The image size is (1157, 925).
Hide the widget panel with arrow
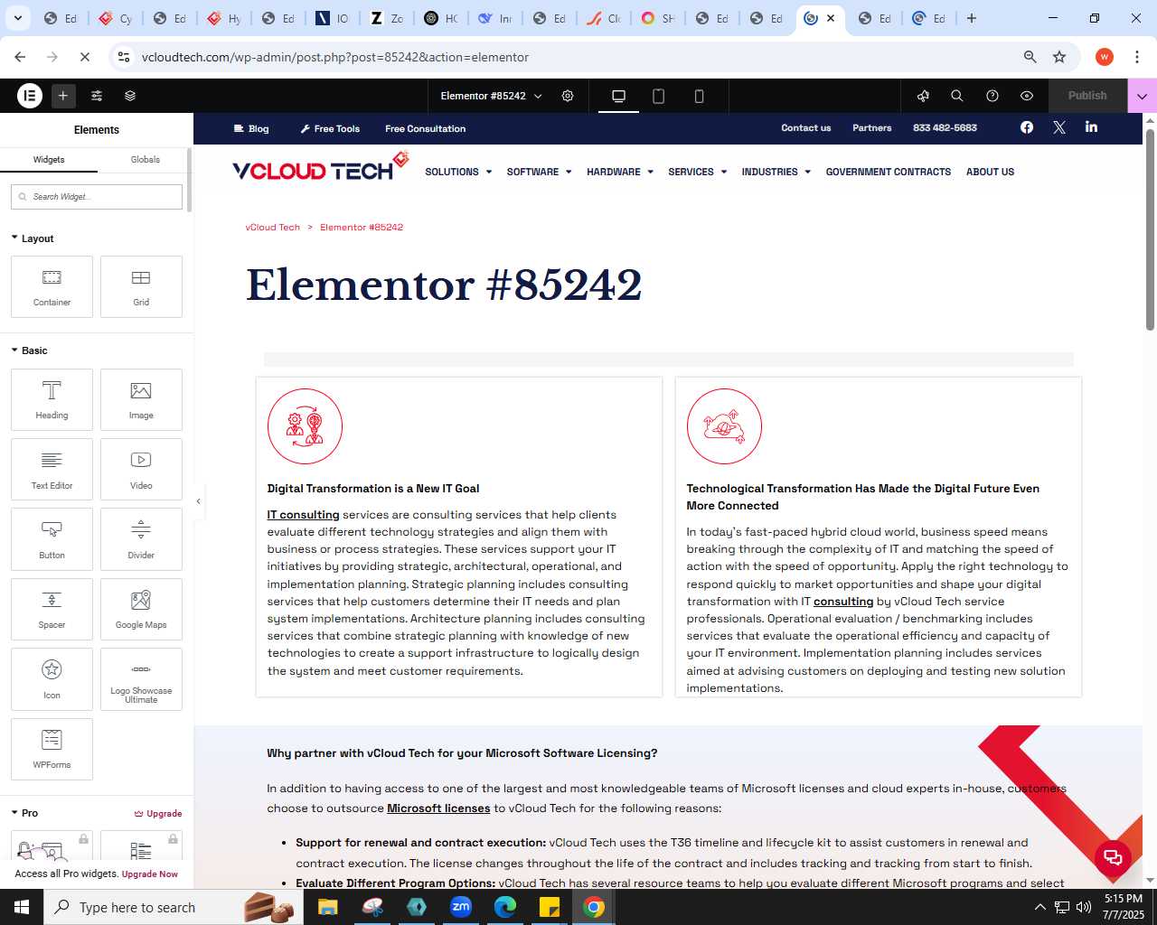pos(198,501)
